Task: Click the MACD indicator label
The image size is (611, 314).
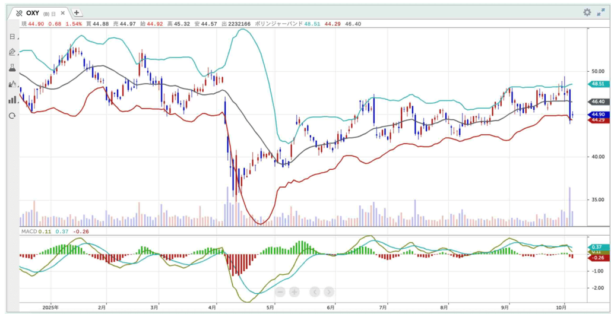Action: 27,231
